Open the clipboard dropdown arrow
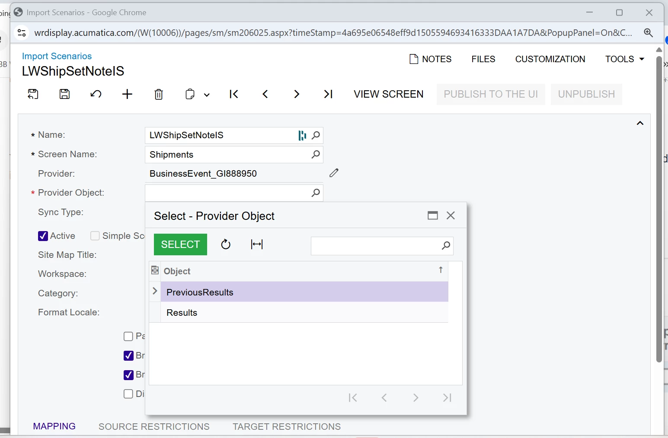The height and width of the screenshot is (438, 668). tap(207, 95)
